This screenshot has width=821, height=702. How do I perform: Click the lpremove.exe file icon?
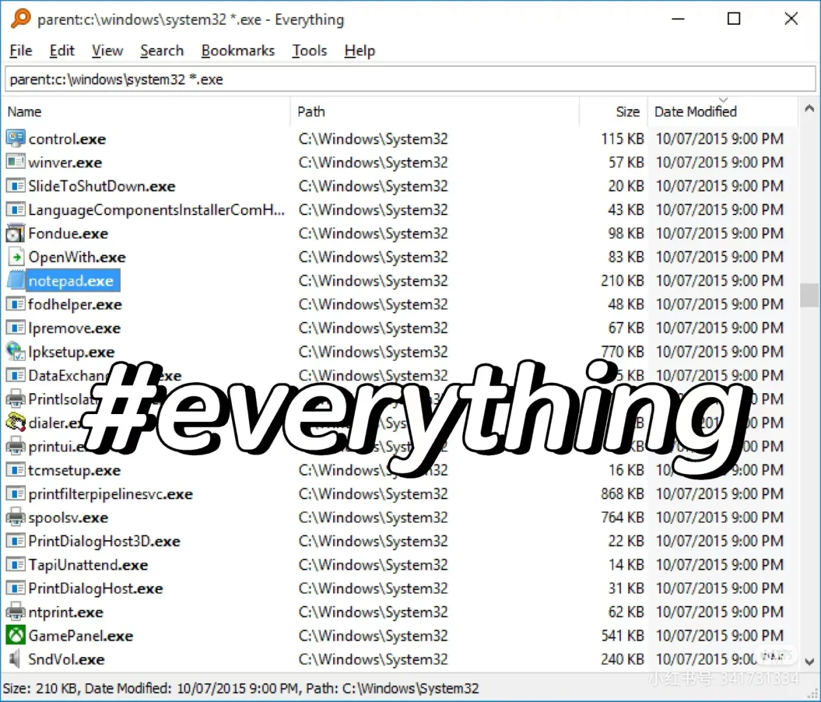click(x=16, y=328)
